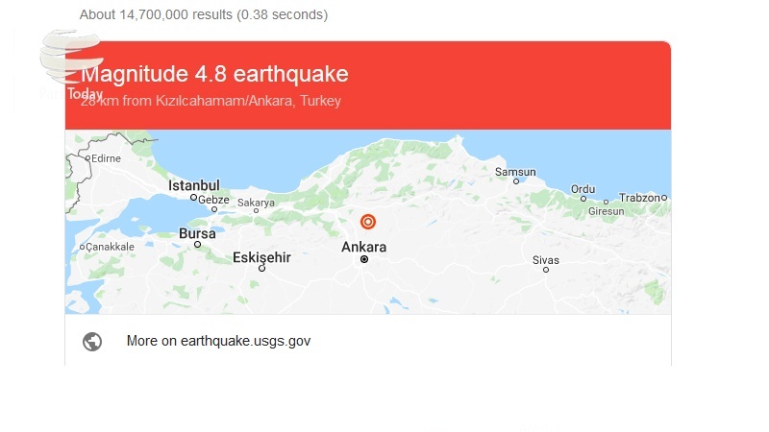Click the Kızılcahamam/Ankara location subtitle

(x=211, y=101)
